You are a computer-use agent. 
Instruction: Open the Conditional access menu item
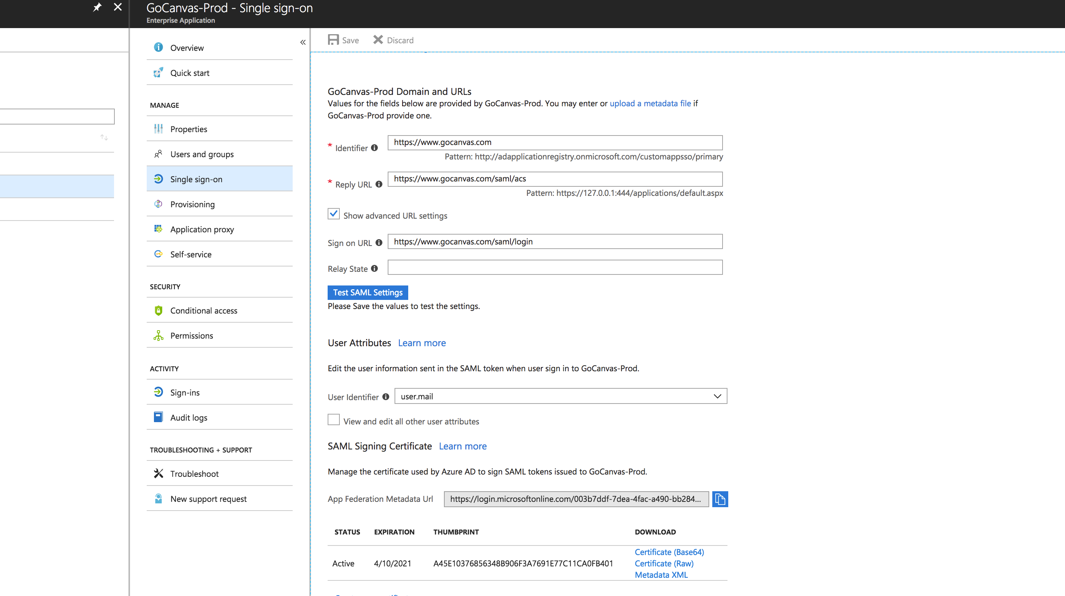[220, 310]
